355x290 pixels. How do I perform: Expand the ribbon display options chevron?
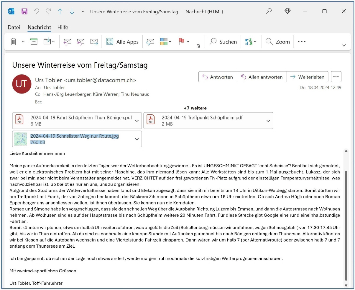click(344, 45)
